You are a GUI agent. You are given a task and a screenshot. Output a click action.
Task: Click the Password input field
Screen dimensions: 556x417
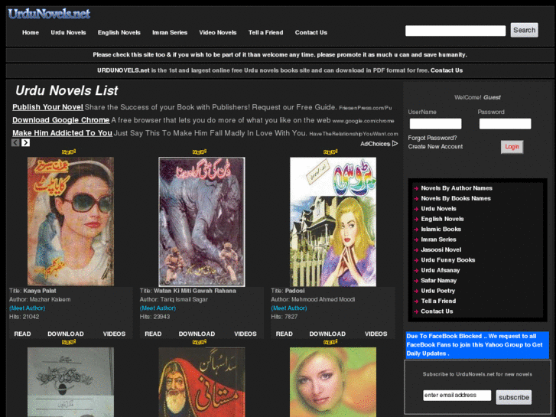[506, 123]
